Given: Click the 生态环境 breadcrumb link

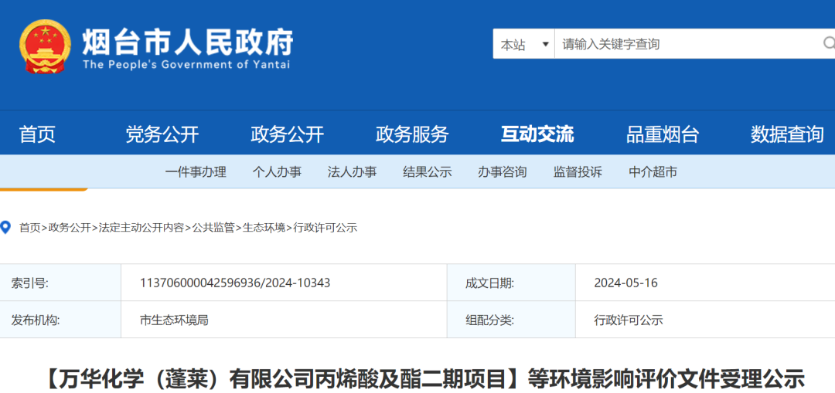Looking at the screenshot, I should tap(264, 228).
